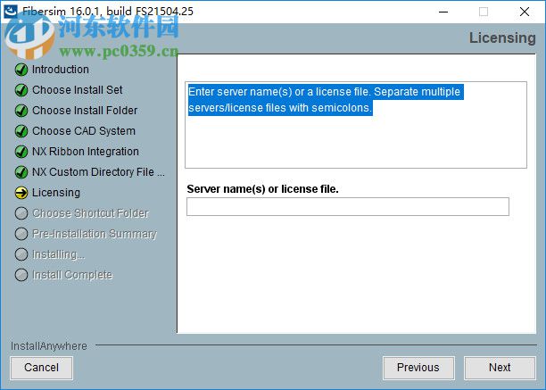Click the yellow arrow icon beside Licensing

[x=21, y=193]
